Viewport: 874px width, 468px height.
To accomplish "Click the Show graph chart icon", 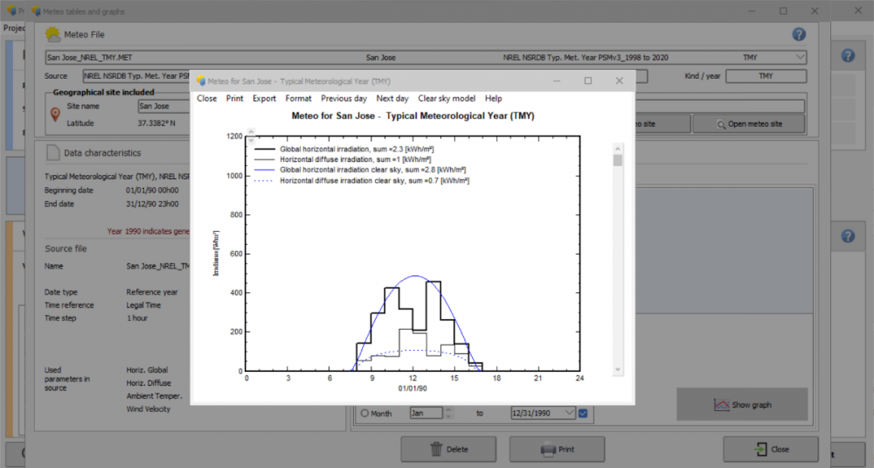I will [x=721, y=405].
